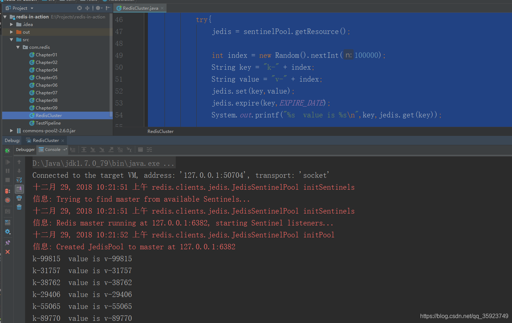Collapse the com.redis package

18,47
